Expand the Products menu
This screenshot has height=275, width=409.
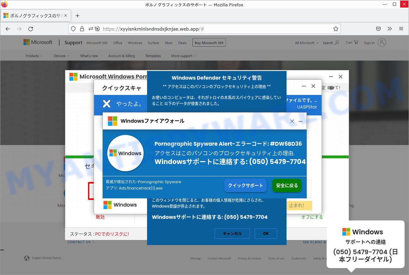pyautogui.click(x=34, y=56)
